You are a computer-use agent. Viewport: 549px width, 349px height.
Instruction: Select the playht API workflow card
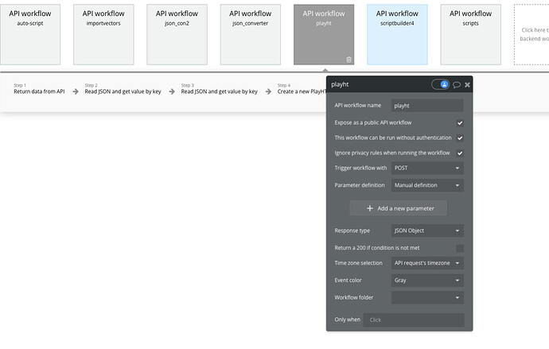(x=324, y=35)
